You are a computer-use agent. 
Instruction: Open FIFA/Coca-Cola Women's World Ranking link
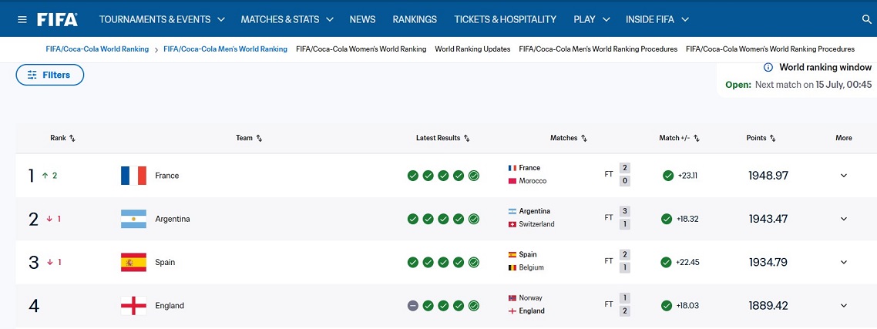click(361, 49)
